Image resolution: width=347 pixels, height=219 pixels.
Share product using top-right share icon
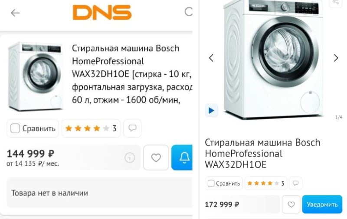click(x=336, y=3)
